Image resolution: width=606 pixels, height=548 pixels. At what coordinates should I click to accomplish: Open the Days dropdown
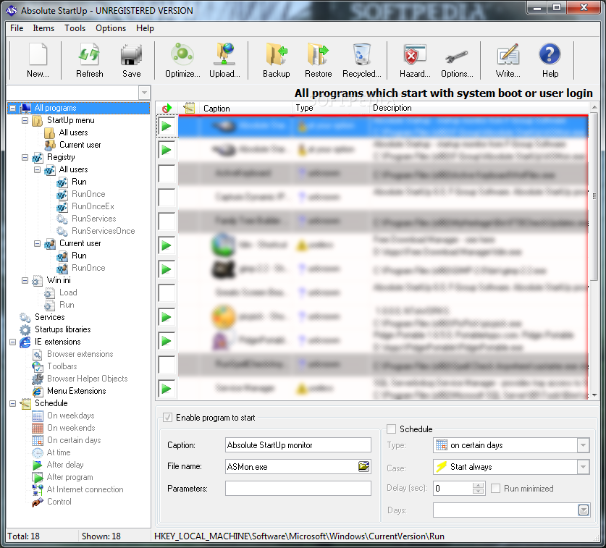[x=584, y=510]
